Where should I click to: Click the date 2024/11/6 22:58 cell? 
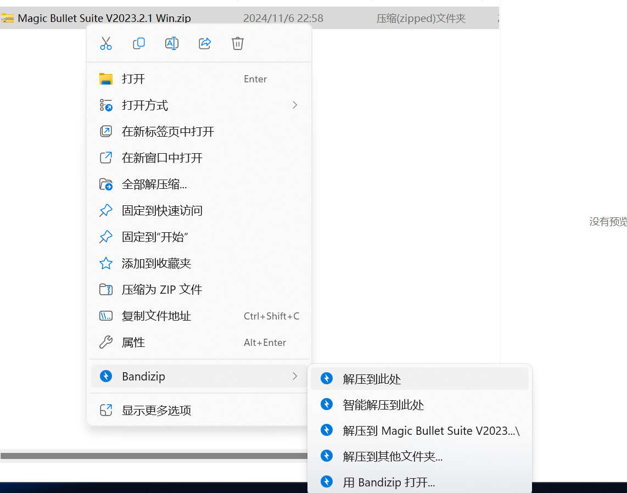(283, 19)
